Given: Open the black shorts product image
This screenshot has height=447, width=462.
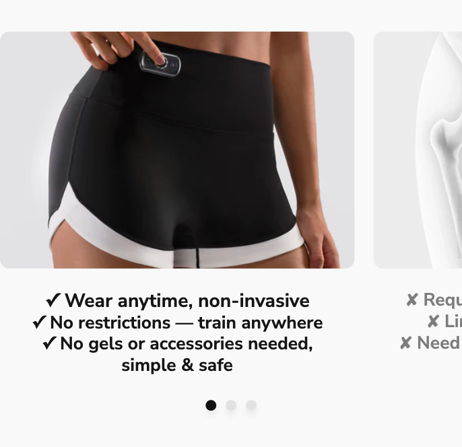Looking at the screenshot, I should pyautogui.click(x=177, y=150).
